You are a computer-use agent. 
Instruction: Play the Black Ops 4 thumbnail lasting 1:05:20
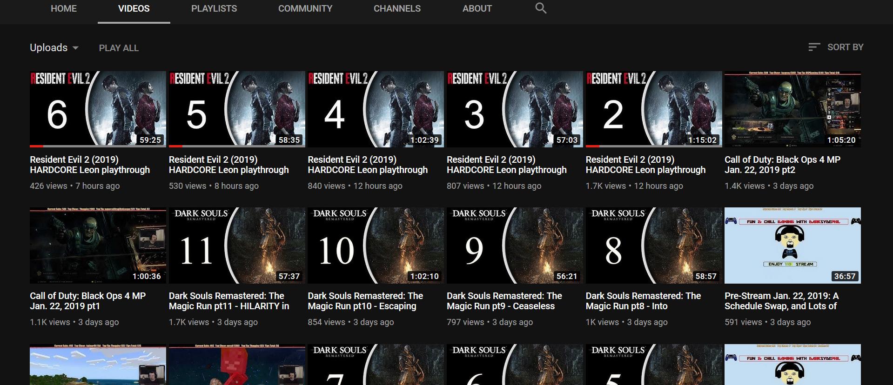pos(792,109)
